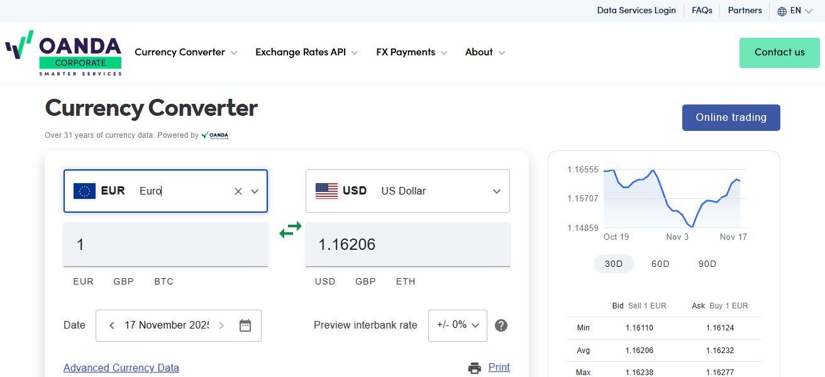Open the FX Payments menu

click(x=411, y=52)
